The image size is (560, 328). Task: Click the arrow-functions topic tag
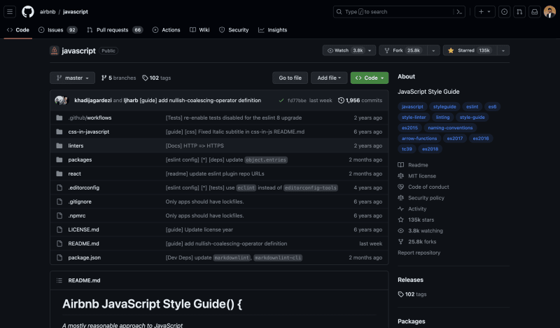pyautogui.click(x=419, y=138)
